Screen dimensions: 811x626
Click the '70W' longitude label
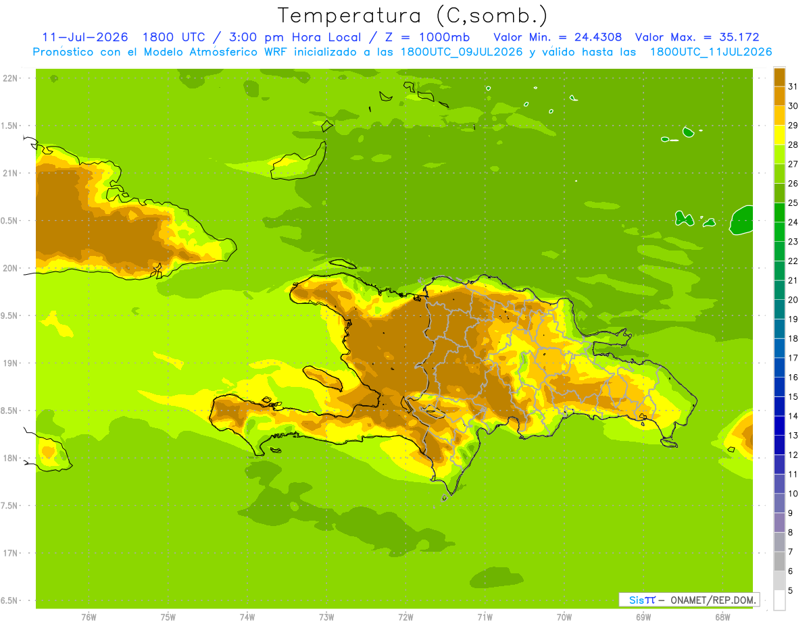[564, 617]
